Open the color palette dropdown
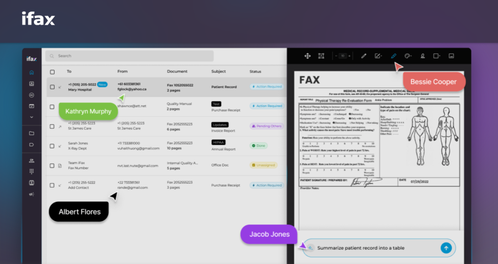 point(408,56)
